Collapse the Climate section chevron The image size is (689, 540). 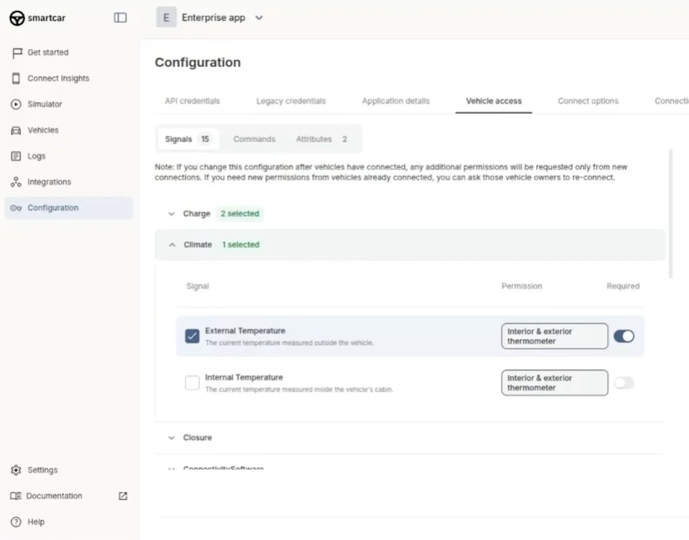tap(172, 245)
